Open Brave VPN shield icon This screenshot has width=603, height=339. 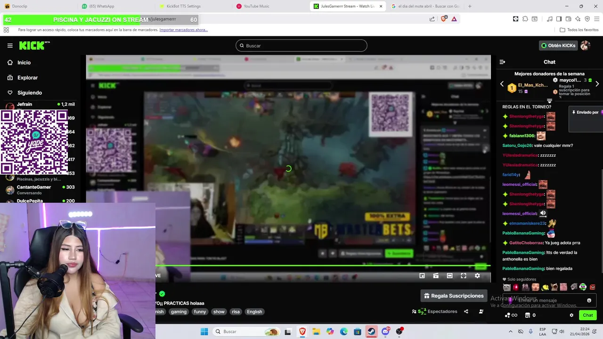[x=587, y=19]
